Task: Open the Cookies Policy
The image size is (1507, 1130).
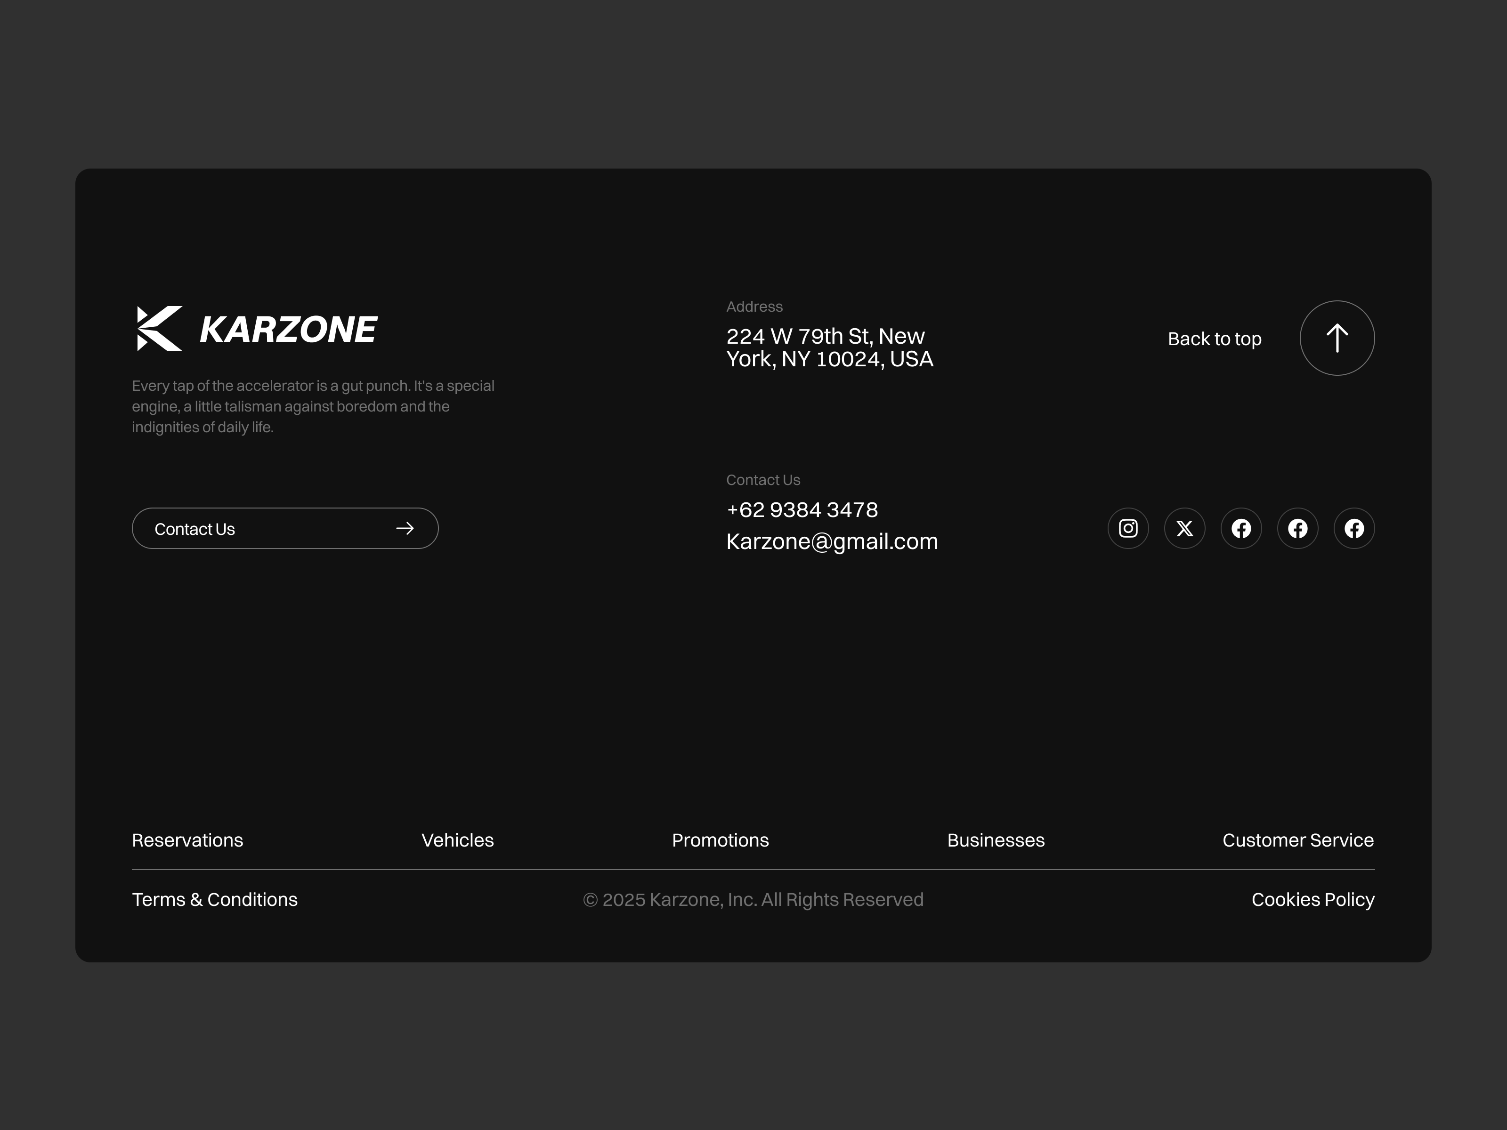Action: pos(1312,899)
